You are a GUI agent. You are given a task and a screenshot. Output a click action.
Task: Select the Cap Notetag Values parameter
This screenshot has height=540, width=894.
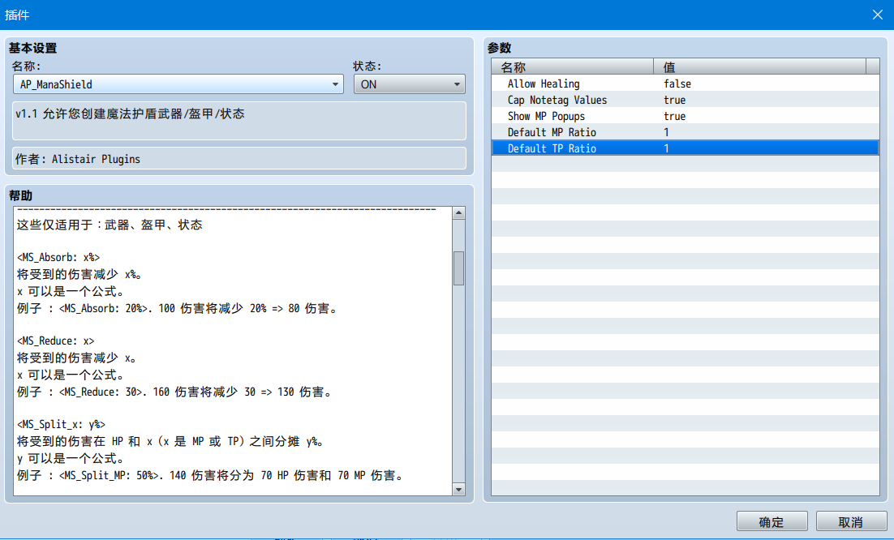[x=685, y=100]
